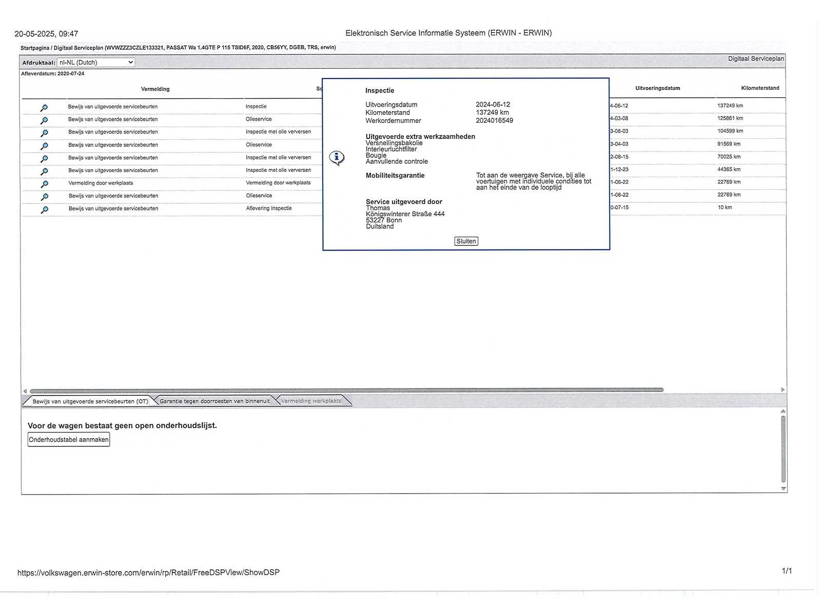The height and width of the screenshot is (615, 821).
Task: Click Uitvoeringsdatum value 2024-06-12 in dialog
Action: coord(493,105)
